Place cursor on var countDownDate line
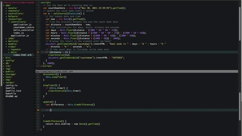 (x=84, y=8)
